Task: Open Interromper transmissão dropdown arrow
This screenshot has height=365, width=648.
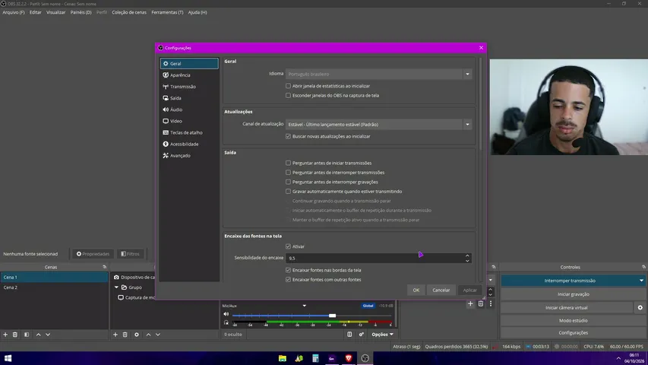Action: [x=641, y=281]
